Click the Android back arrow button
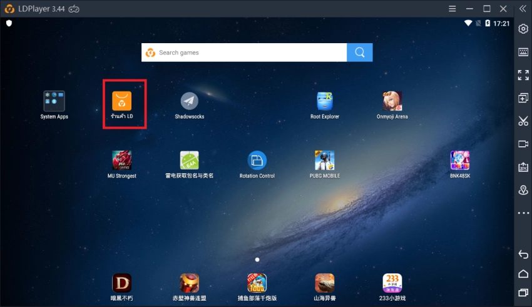 (x=523, y=254)
